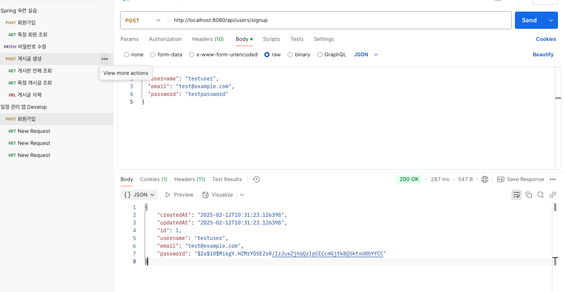564x292 pixels.
Task: Show network info via globe icon
Action: tap(485, 179)
